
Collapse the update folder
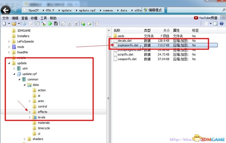coord(9,63)
